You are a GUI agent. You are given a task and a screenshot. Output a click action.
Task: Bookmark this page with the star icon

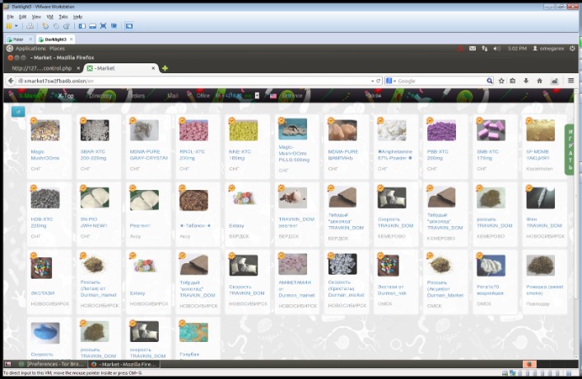point(501,81)
